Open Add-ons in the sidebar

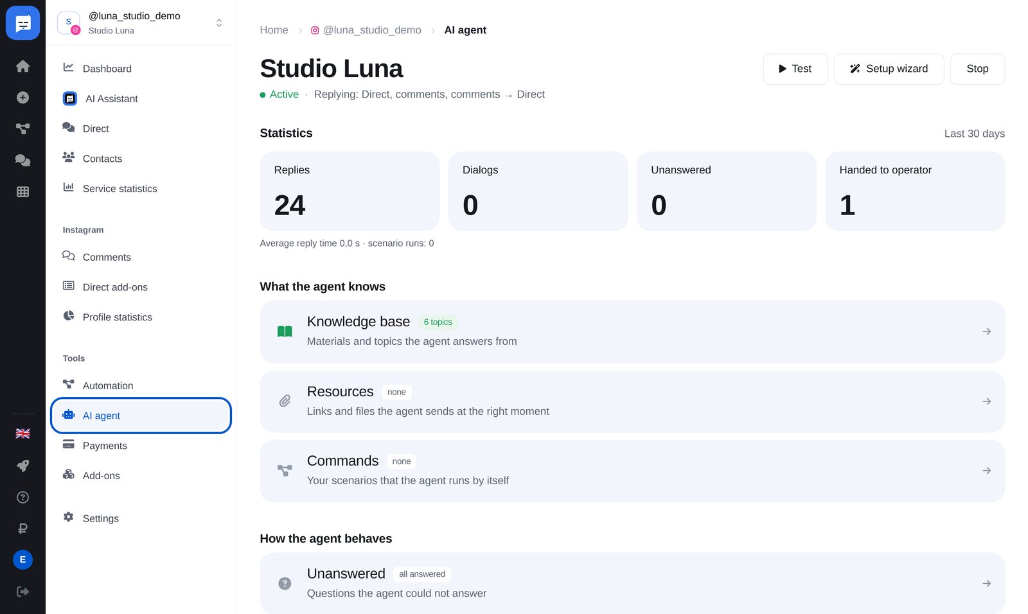click(x=141, y=475)
